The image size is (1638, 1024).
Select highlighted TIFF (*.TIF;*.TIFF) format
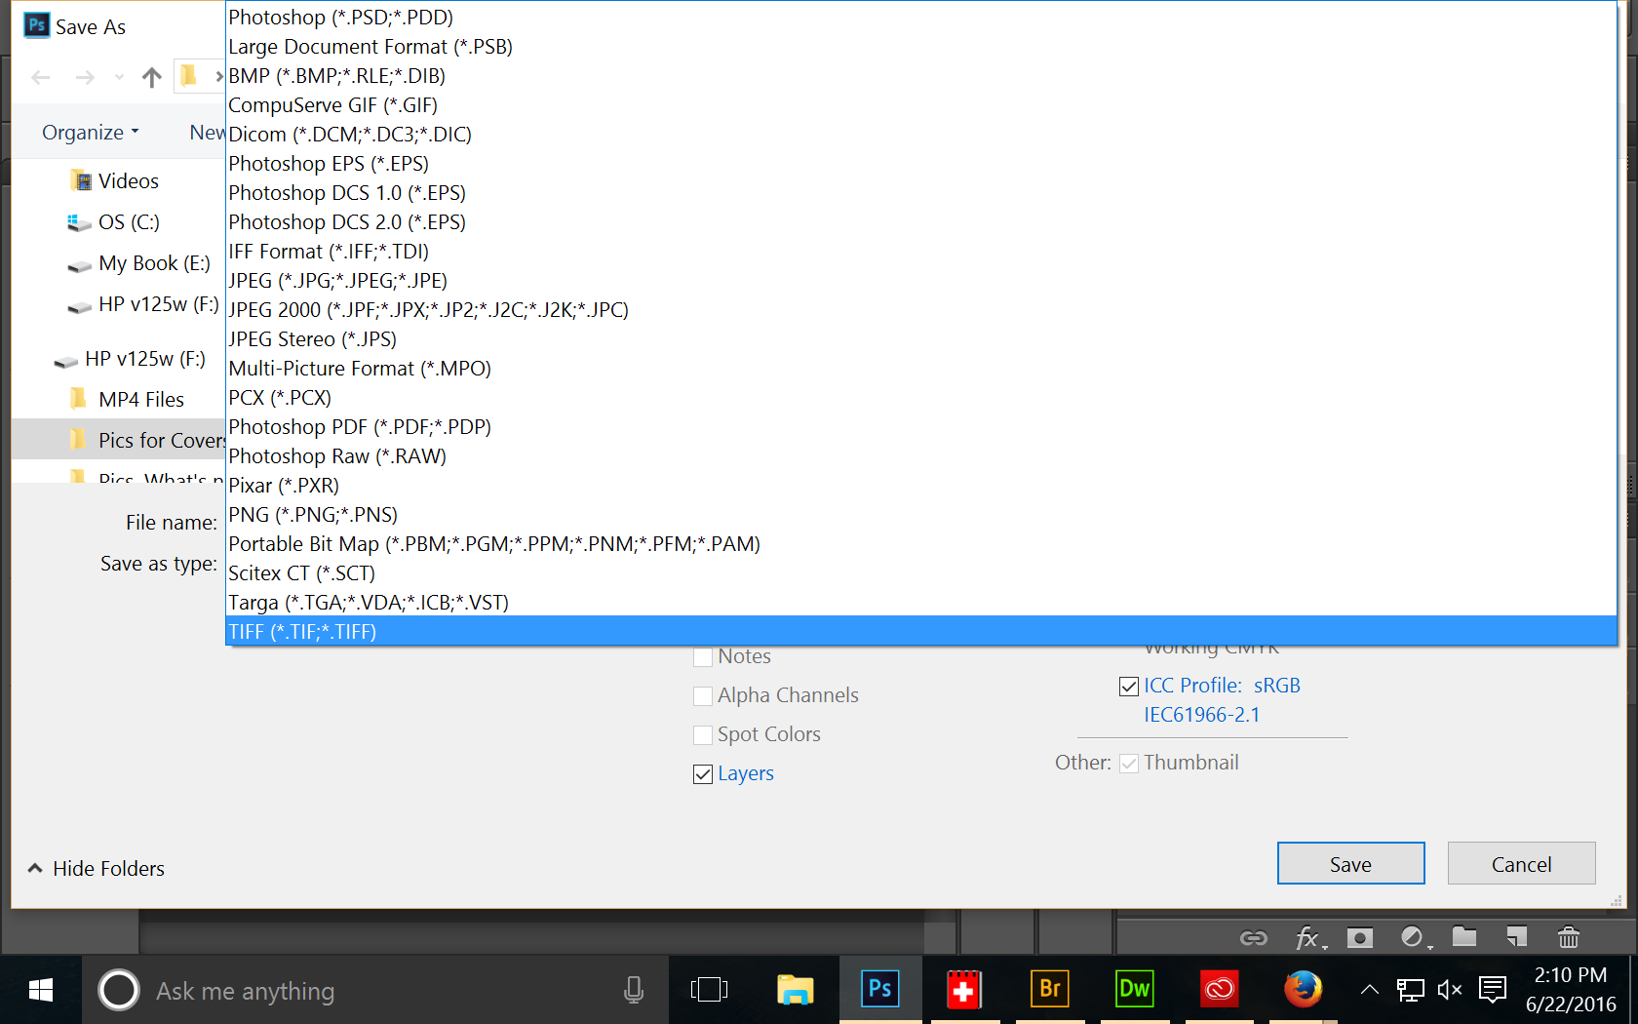click(x=921, y=632)
